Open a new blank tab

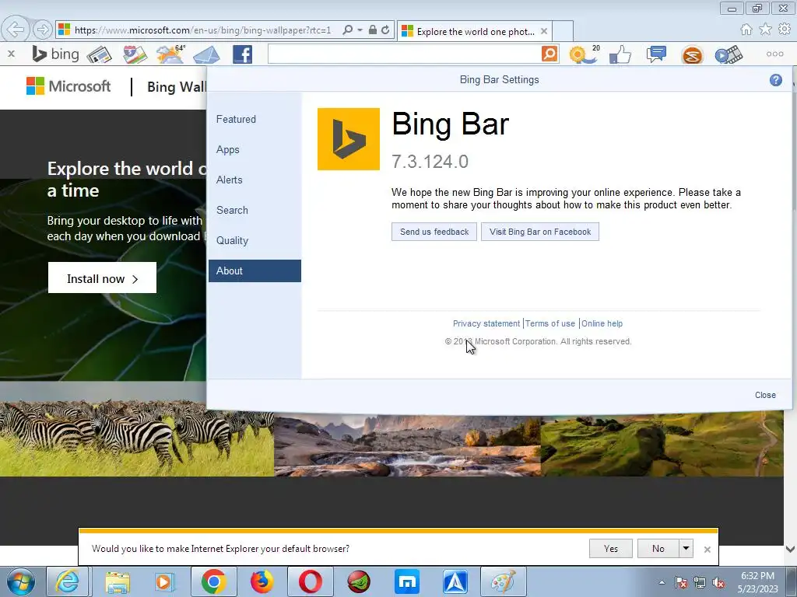pyautogui.click(x=564, y=31)
